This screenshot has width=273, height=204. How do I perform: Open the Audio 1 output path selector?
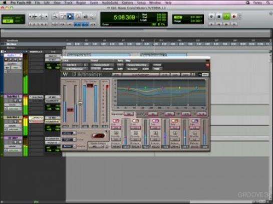click(53, 60)
